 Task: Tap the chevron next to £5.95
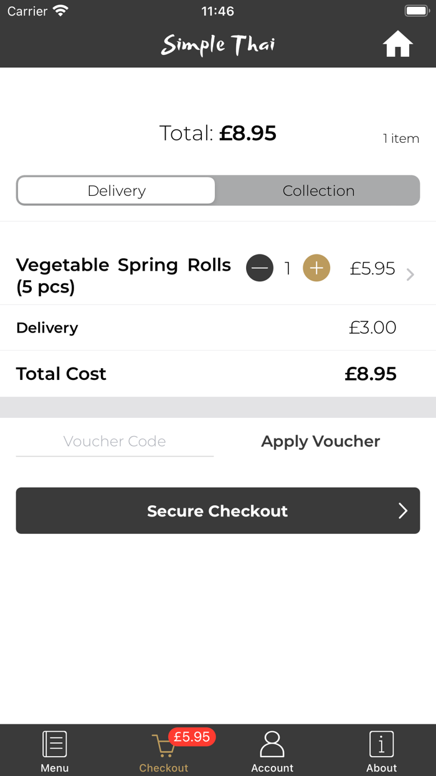(410, 274)
